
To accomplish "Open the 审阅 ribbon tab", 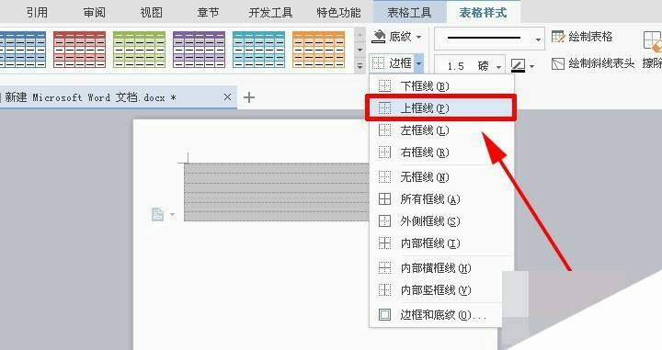I will click(x=94, y=12).
